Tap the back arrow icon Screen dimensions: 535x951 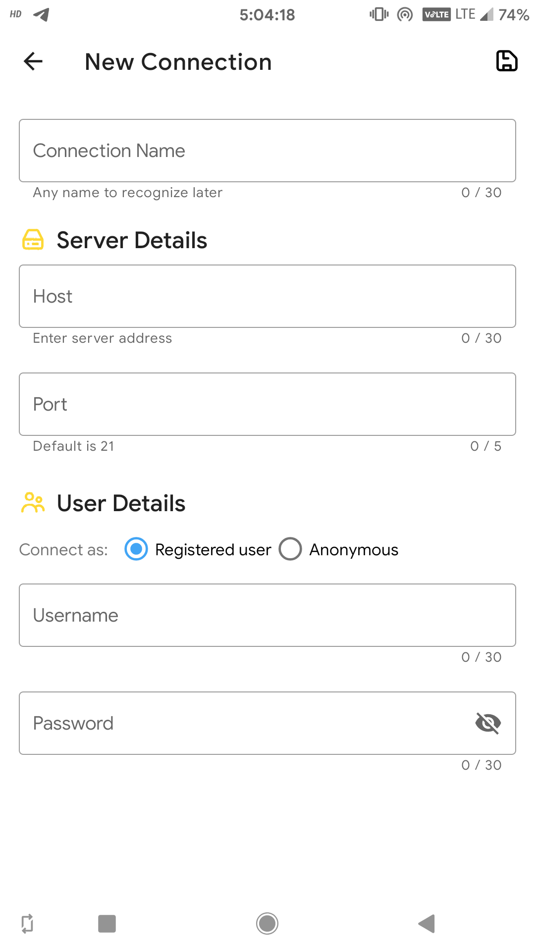click(33, 61)
